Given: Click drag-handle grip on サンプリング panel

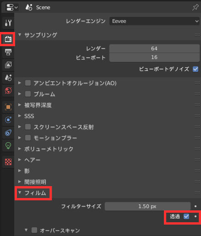Looking at the screenshot, I should click(x=197, y=35).
